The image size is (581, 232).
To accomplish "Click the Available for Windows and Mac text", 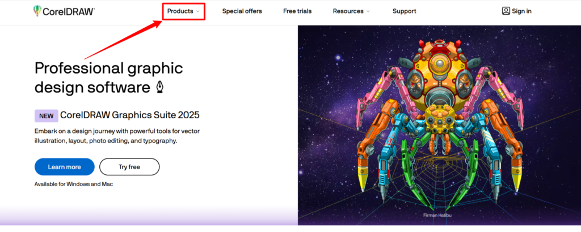I will click(73, 184).
